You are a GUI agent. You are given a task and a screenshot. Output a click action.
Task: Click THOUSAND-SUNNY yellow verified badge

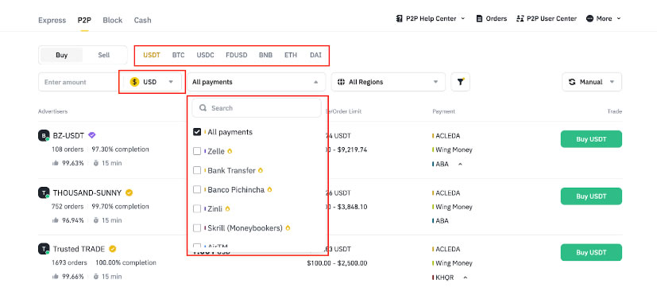(129, 193)
